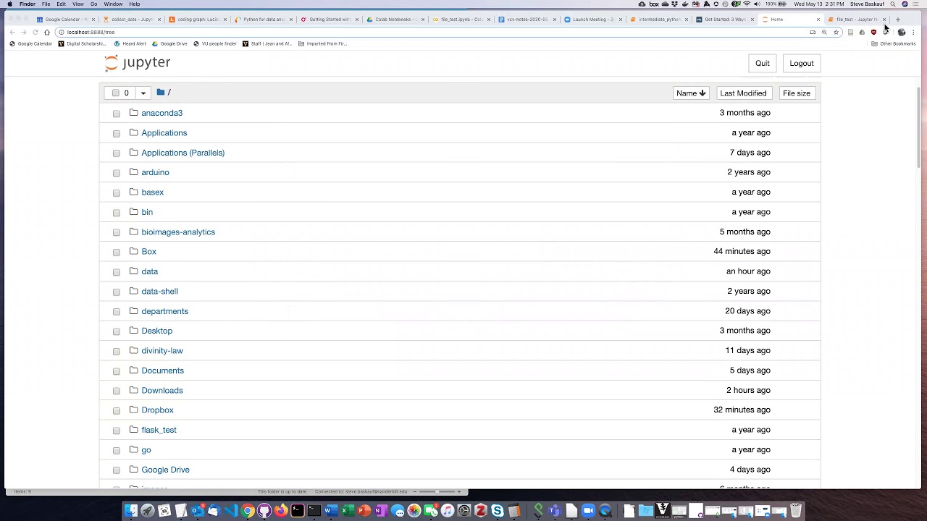Launch Firefox from the dock
927x521 pixels.
click(280, 511)
